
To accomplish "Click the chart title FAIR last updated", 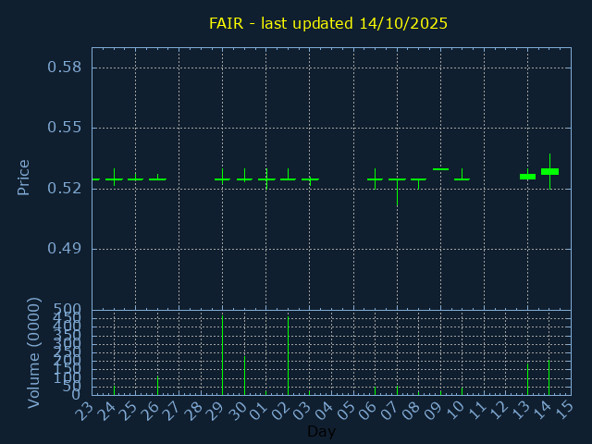I will pos(327,23).
